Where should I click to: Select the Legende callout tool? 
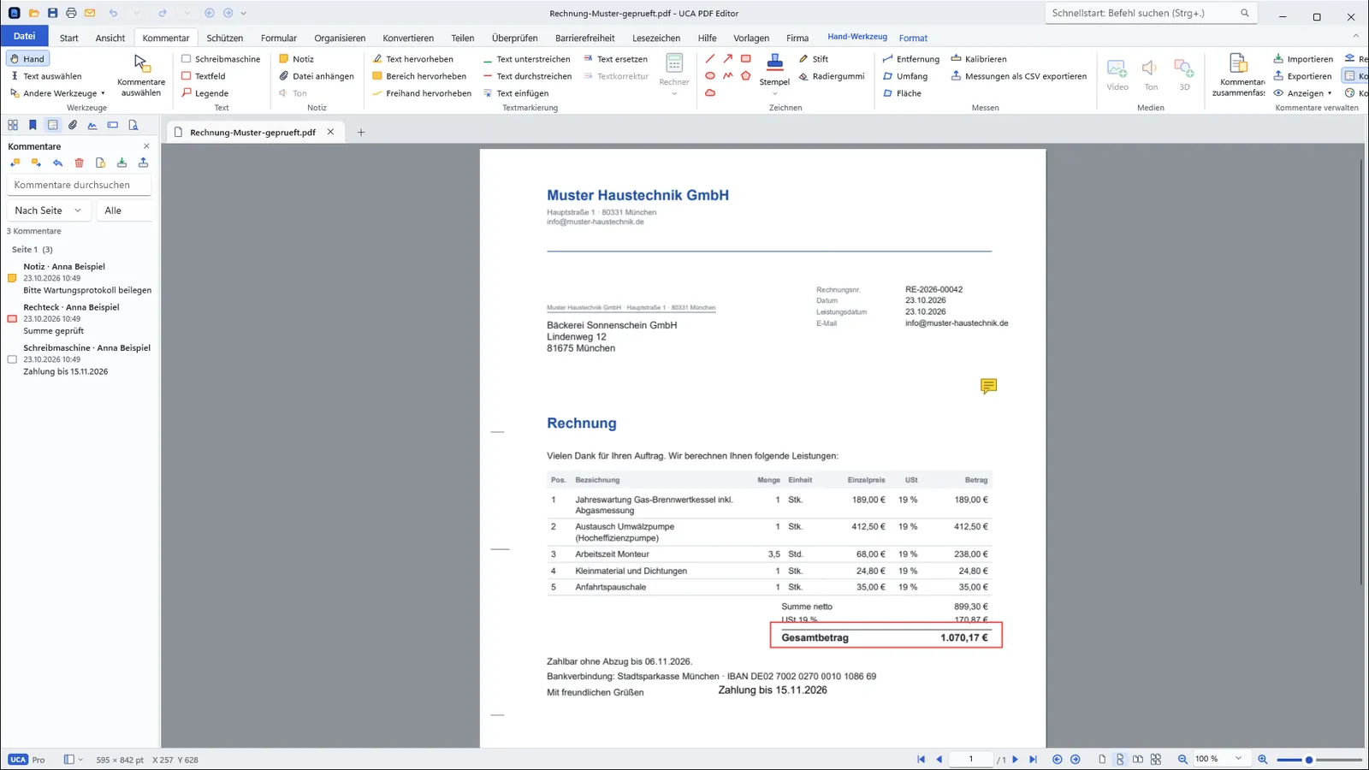click(x=204, y=93)
